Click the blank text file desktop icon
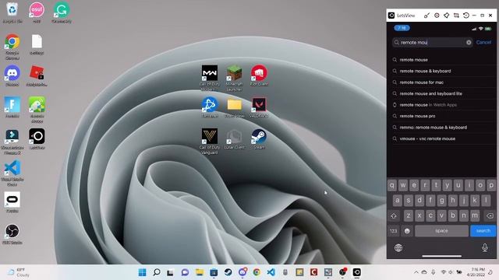This screenshot has height=280, width=499. [x=37, y=44]
